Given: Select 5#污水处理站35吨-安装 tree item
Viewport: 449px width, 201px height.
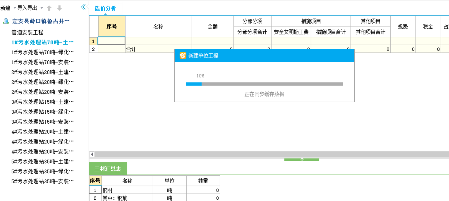Looking at the screenshot, I should 42,181.
